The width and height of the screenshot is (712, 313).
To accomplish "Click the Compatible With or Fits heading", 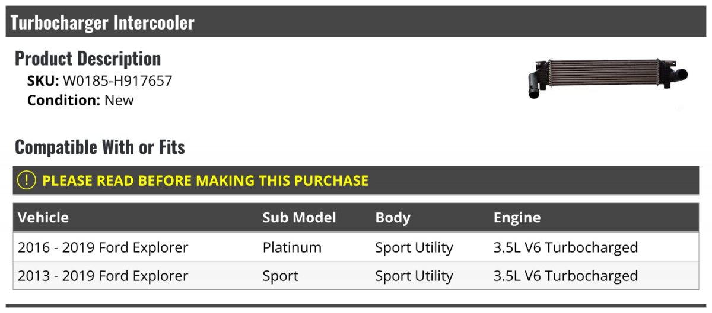I will point(100,147).
